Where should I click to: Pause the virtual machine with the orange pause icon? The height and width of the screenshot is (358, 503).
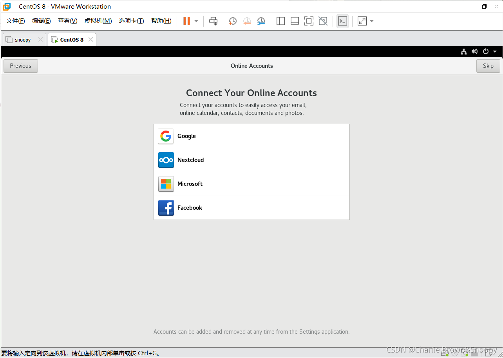tap(186, 21)
